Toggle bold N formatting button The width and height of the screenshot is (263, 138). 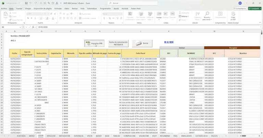point(28,18)
